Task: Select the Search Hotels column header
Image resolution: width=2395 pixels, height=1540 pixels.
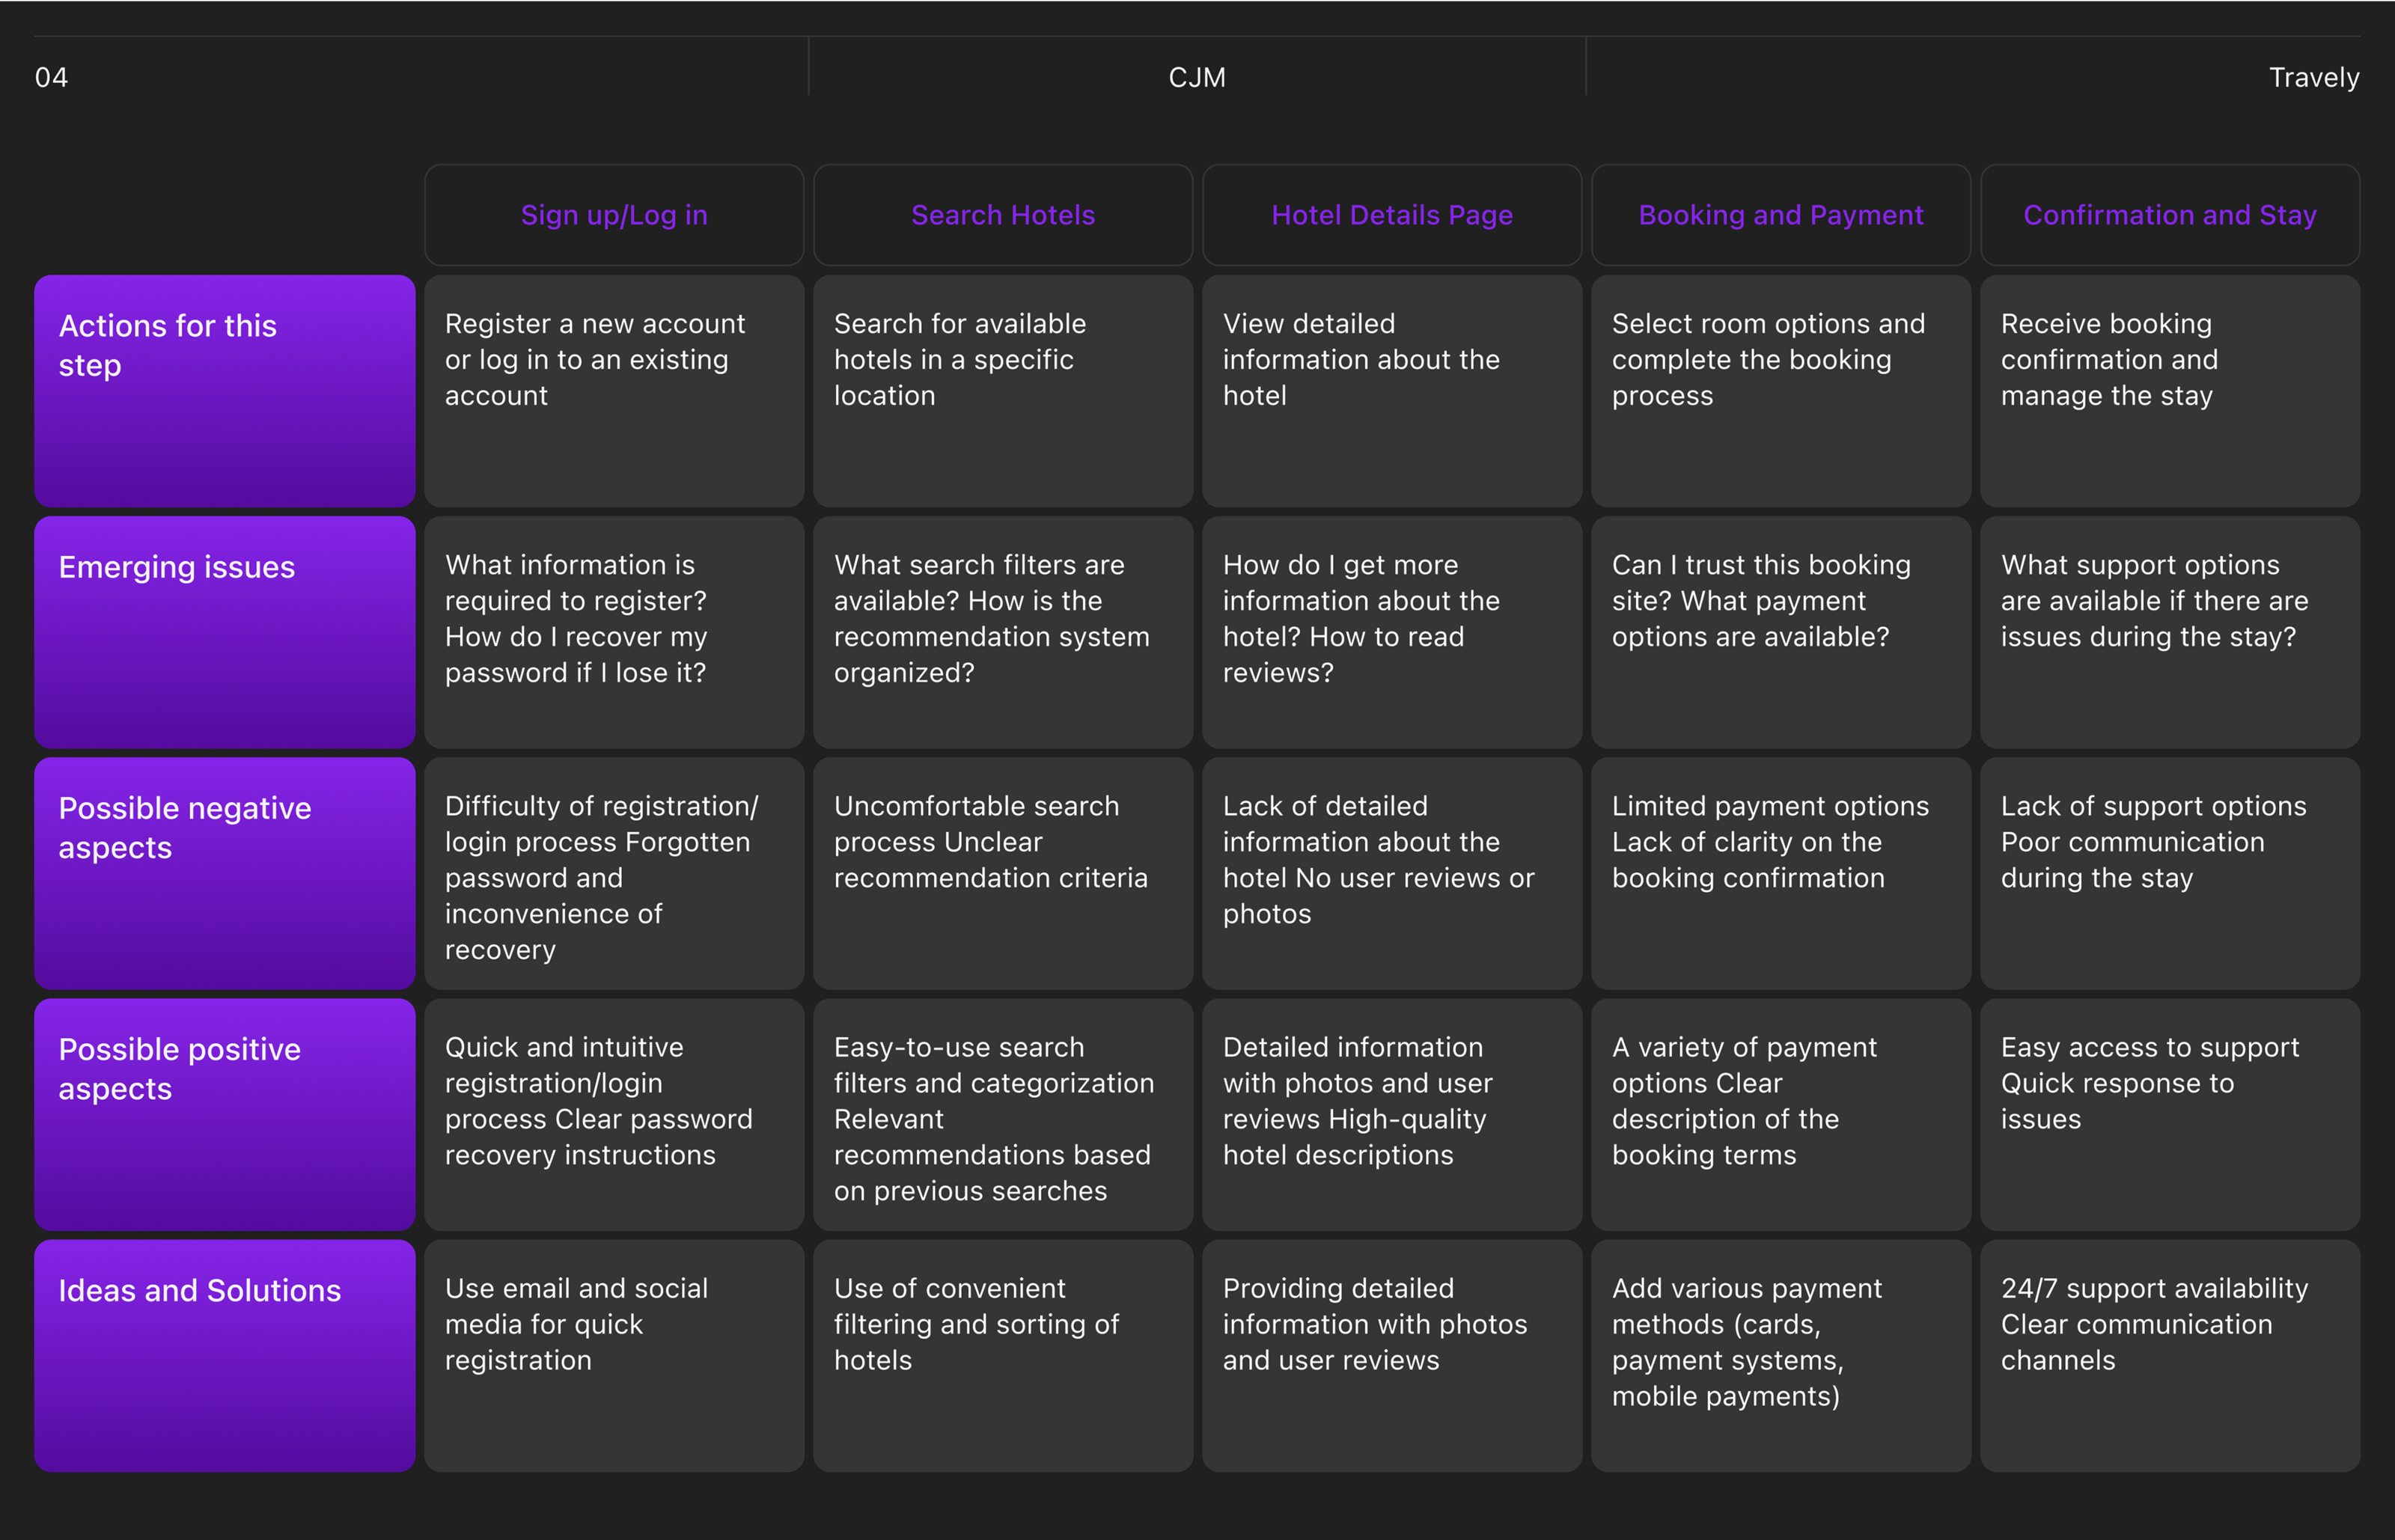Action: 1002,215
